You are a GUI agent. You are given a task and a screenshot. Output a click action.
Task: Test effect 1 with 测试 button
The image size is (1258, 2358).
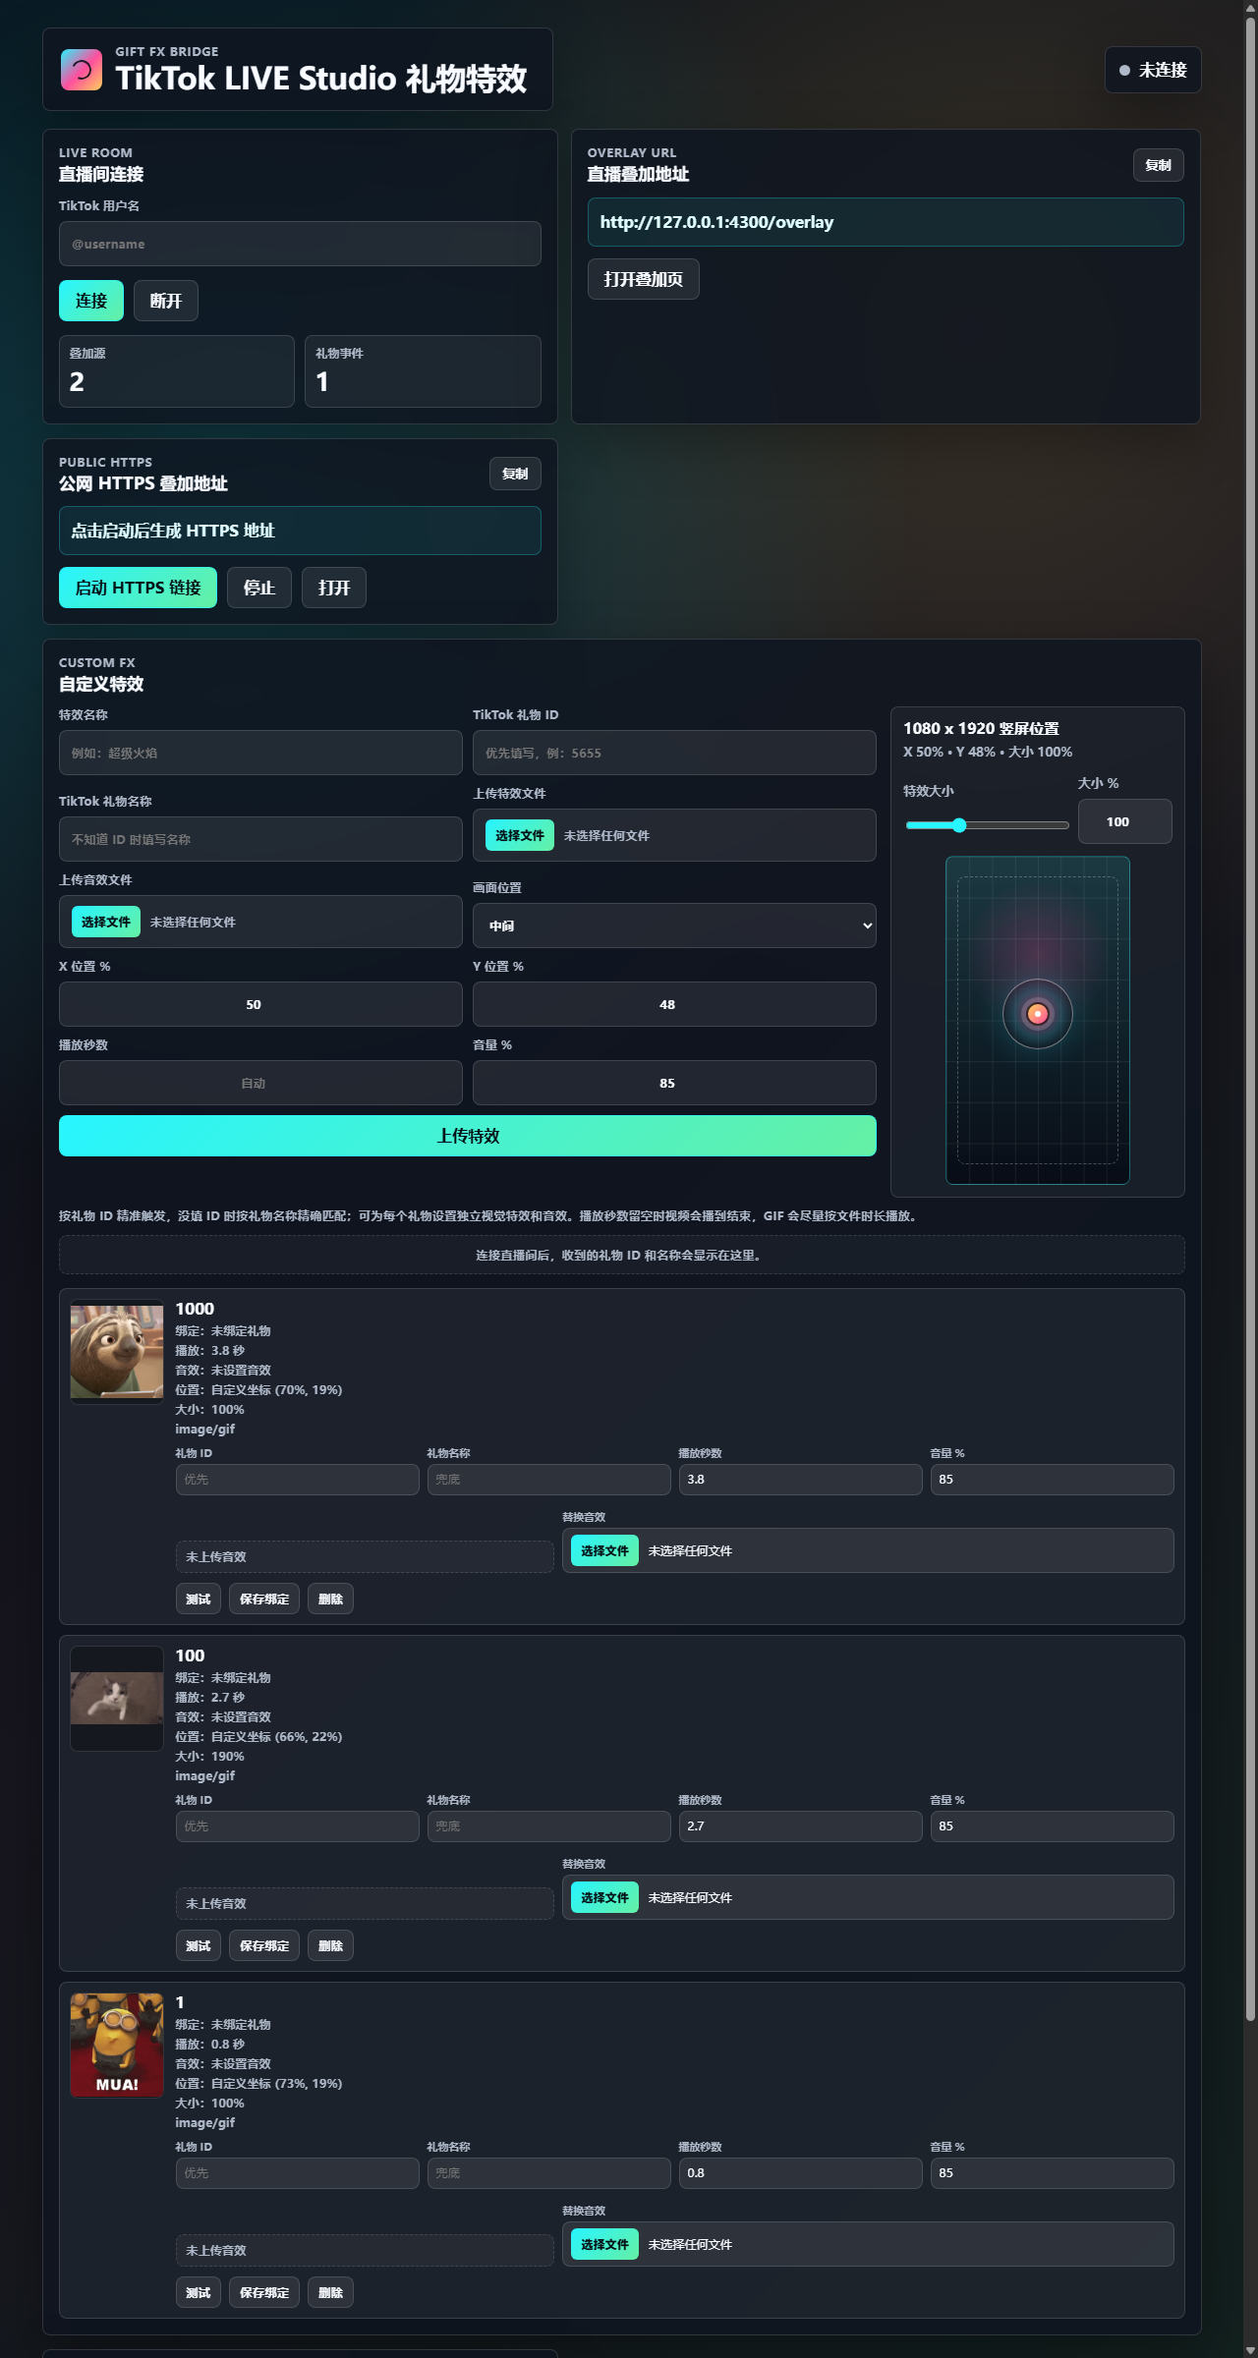[x=199, y=2293]
